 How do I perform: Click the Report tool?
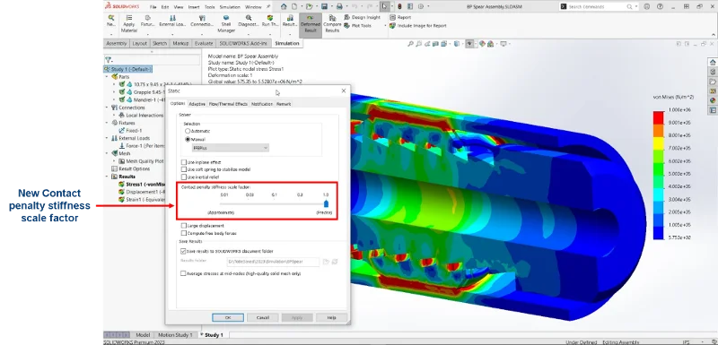tap(400, 17)
